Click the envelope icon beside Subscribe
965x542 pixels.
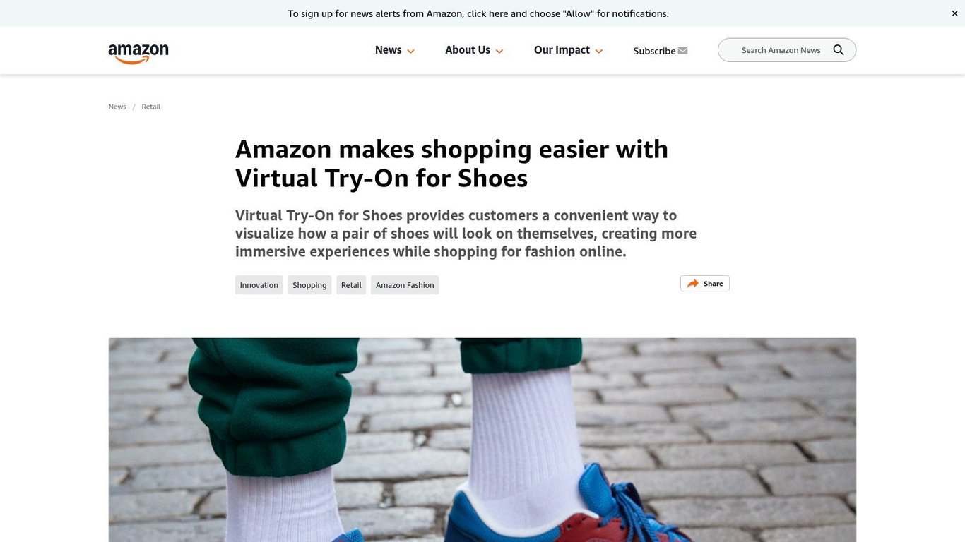pyautogui.click(x=682, y=51)
